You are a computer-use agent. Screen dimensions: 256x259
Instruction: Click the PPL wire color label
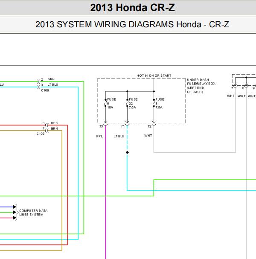[x=99, y=136]
